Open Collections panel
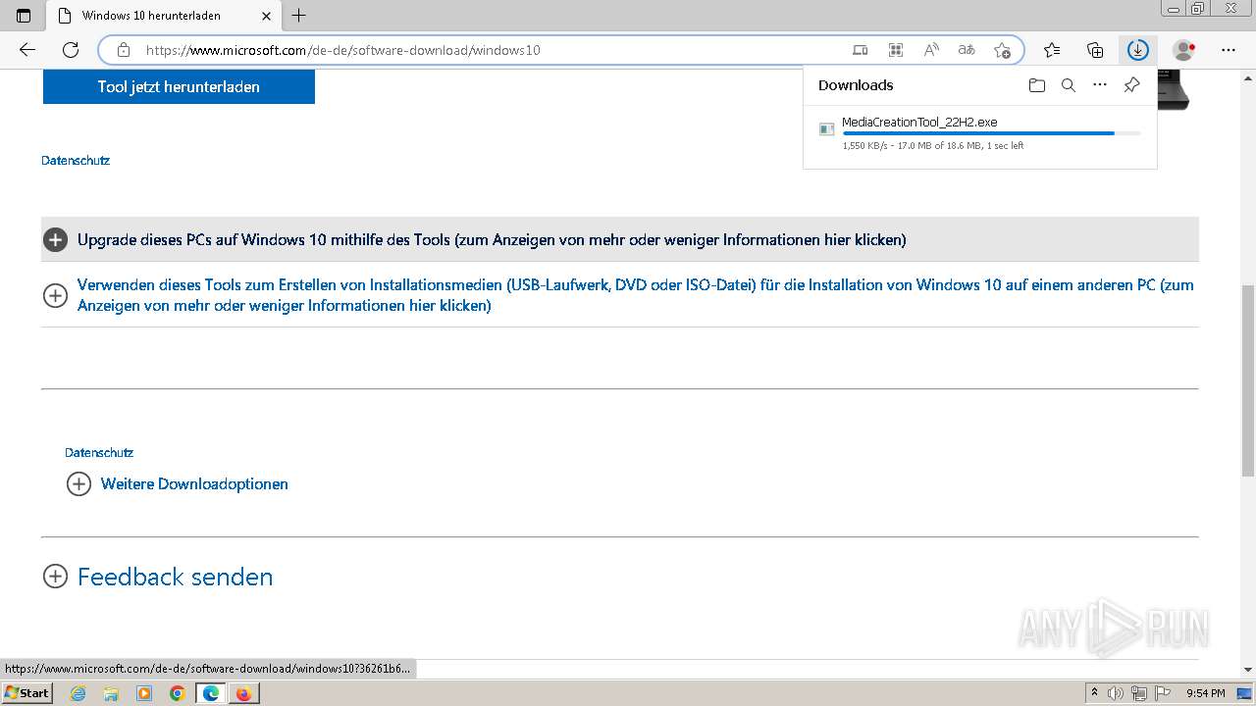The height and width of the screenshot is (706, 1256). click(1095, 50)
